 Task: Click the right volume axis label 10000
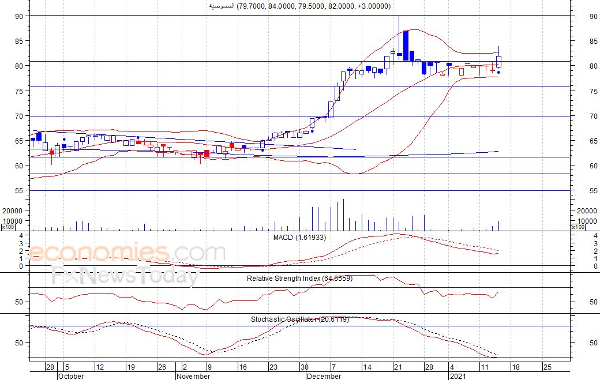pyautogui.click(x=586, y=221)
